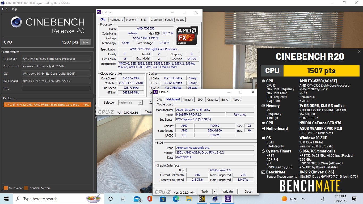Open the Cinebench Help menu
The width and height of the screenshot is (363, 204).
coord(14,9)
